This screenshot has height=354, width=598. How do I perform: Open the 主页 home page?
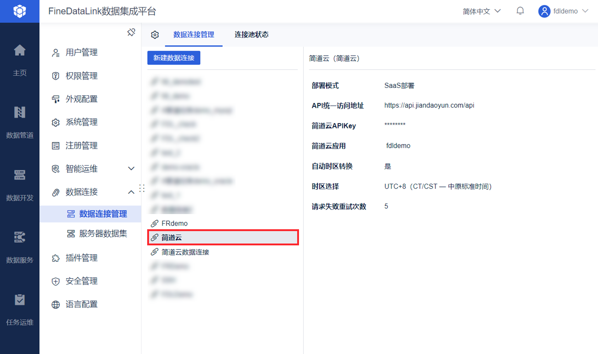click(x=20, y=60)
